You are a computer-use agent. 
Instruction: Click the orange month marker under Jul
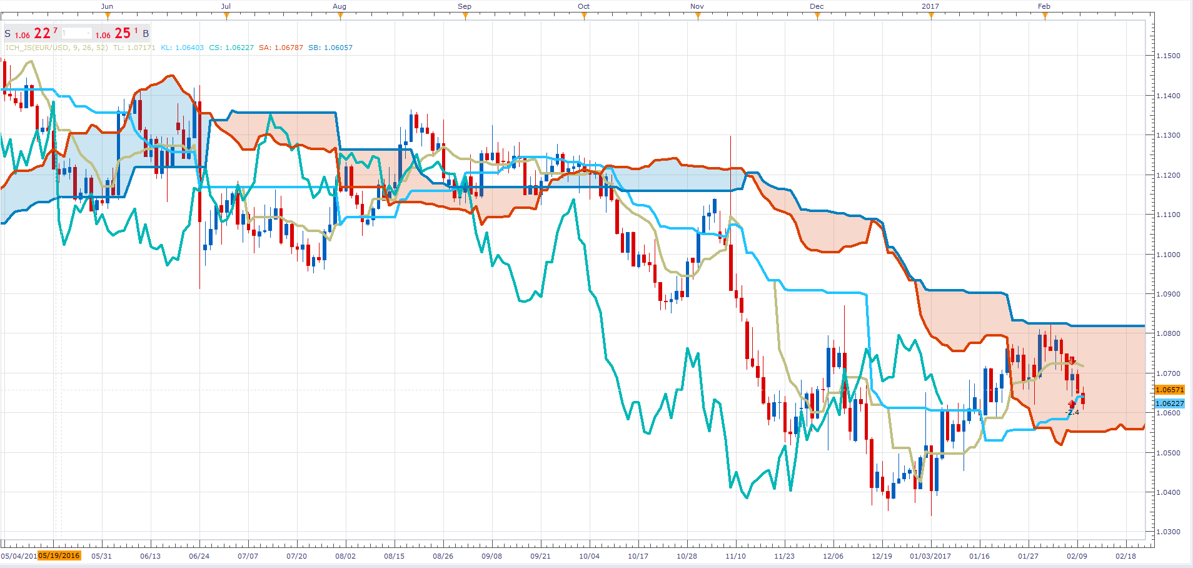(x=226, y=16)
